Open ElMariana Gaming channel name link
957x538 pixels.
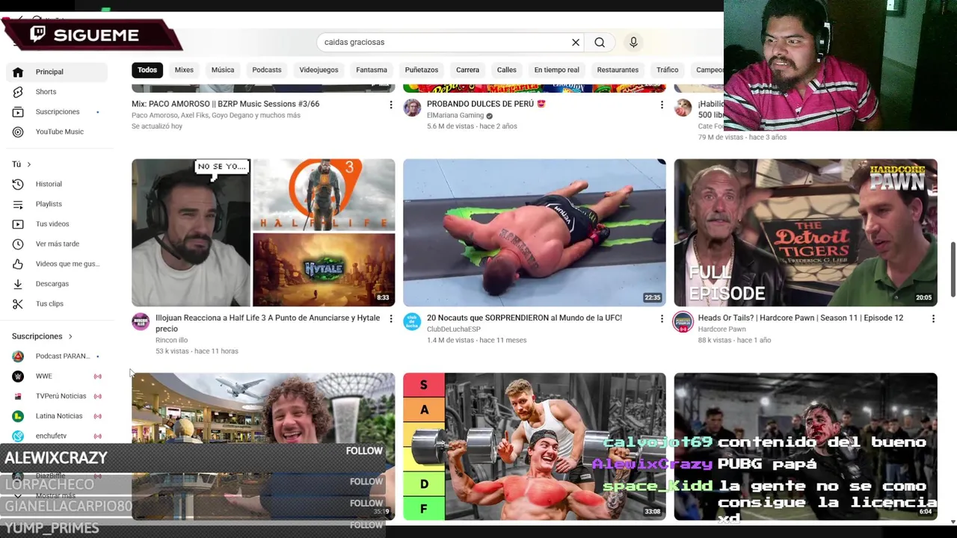coord(455,116)
